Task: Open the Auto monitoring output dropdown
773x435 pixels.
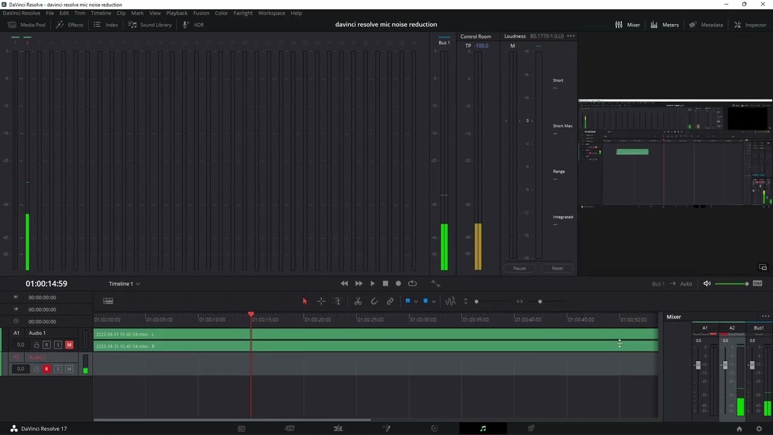Action: click(x=686, y=283)
